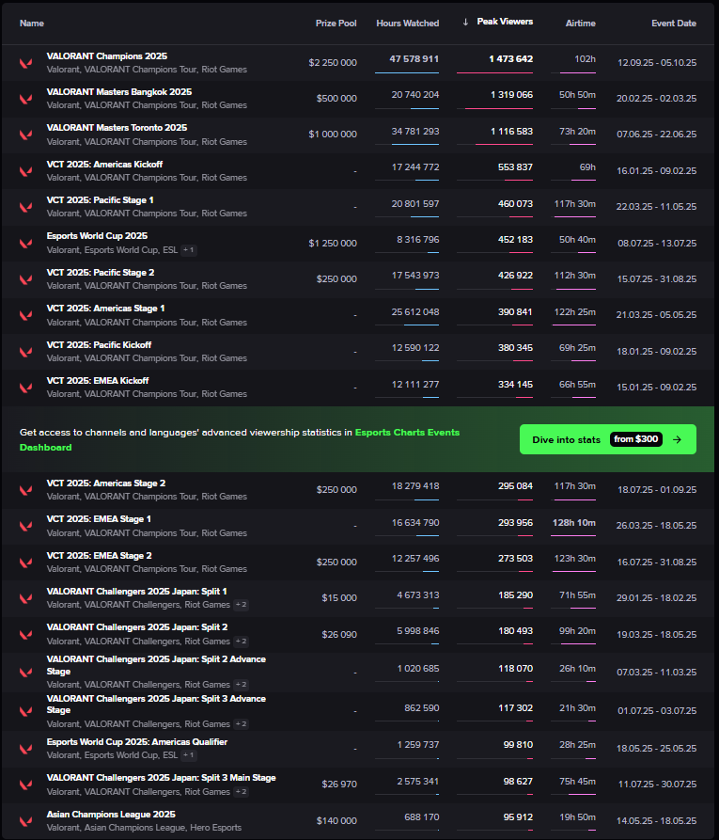Image resolution: width=719 pixels, height=840 pixels.
Task: Click Valorant icon beside VALORANT Champions 2025
Action: click(25, 63)
